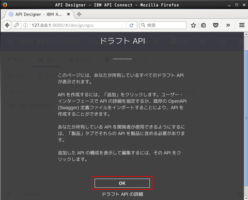Click the key icon in the address bar

pyautogui.click(x=17, y=25)
